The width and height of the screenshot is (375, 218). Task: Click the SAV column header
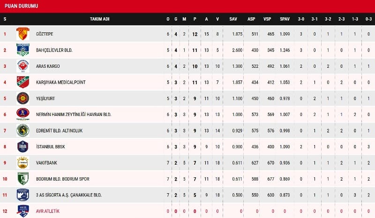233,19
